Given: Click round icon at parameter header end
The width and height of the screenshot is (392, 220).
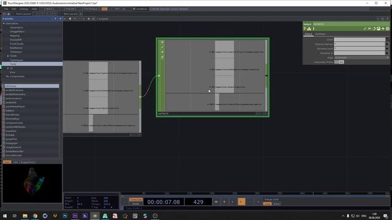Looking at the screenshot, I should pos(388,29).
